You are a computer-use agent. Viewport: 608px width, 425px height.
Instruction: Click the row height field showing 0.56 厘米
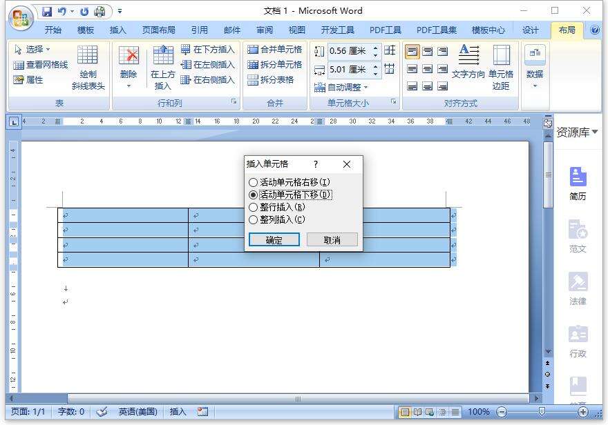coord(349,51)
